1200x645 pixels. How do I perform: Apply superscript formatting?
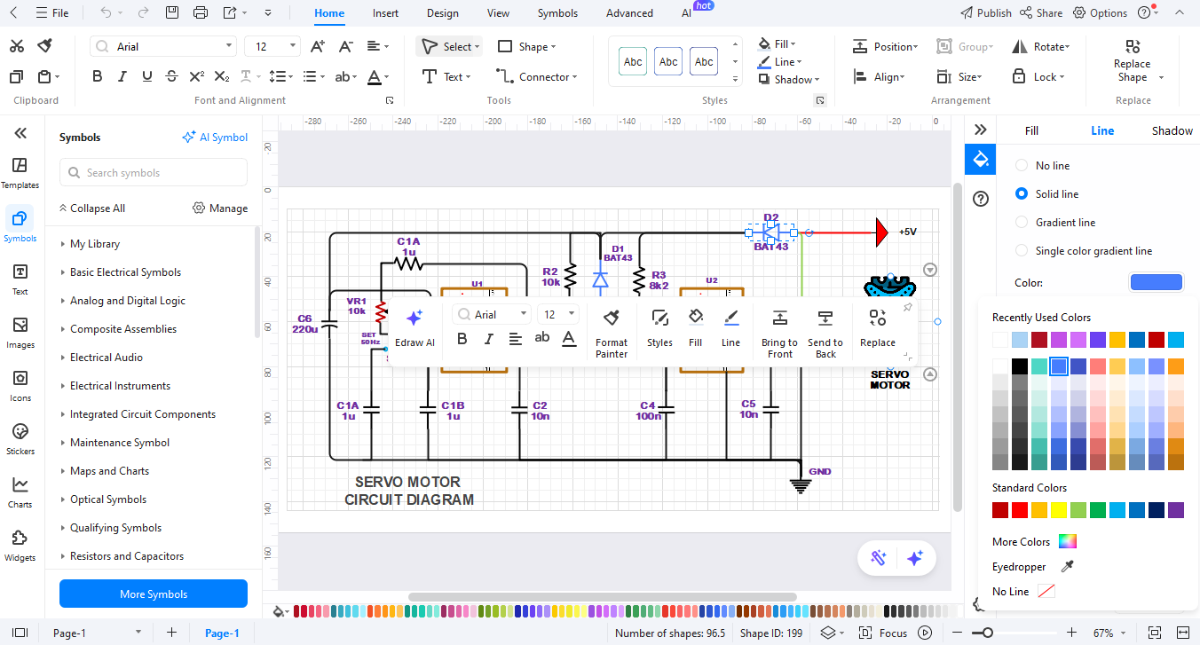coord(197,76)
